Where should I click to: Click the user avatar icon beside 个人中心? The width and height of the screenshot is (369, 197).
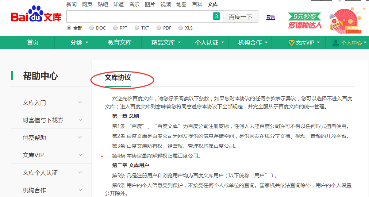(x=336, y=43)
